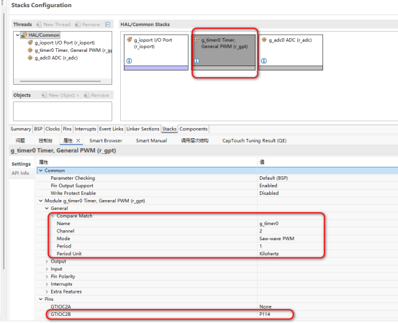Click the Remove thread icon
The image size is (398, 323).
point(78,24)
